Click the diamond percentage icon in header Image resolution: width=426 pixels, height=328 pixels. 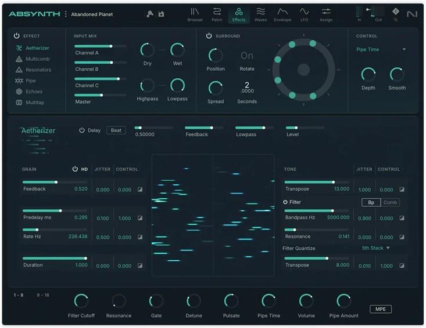pyautogui.click(x=396, y=12)
